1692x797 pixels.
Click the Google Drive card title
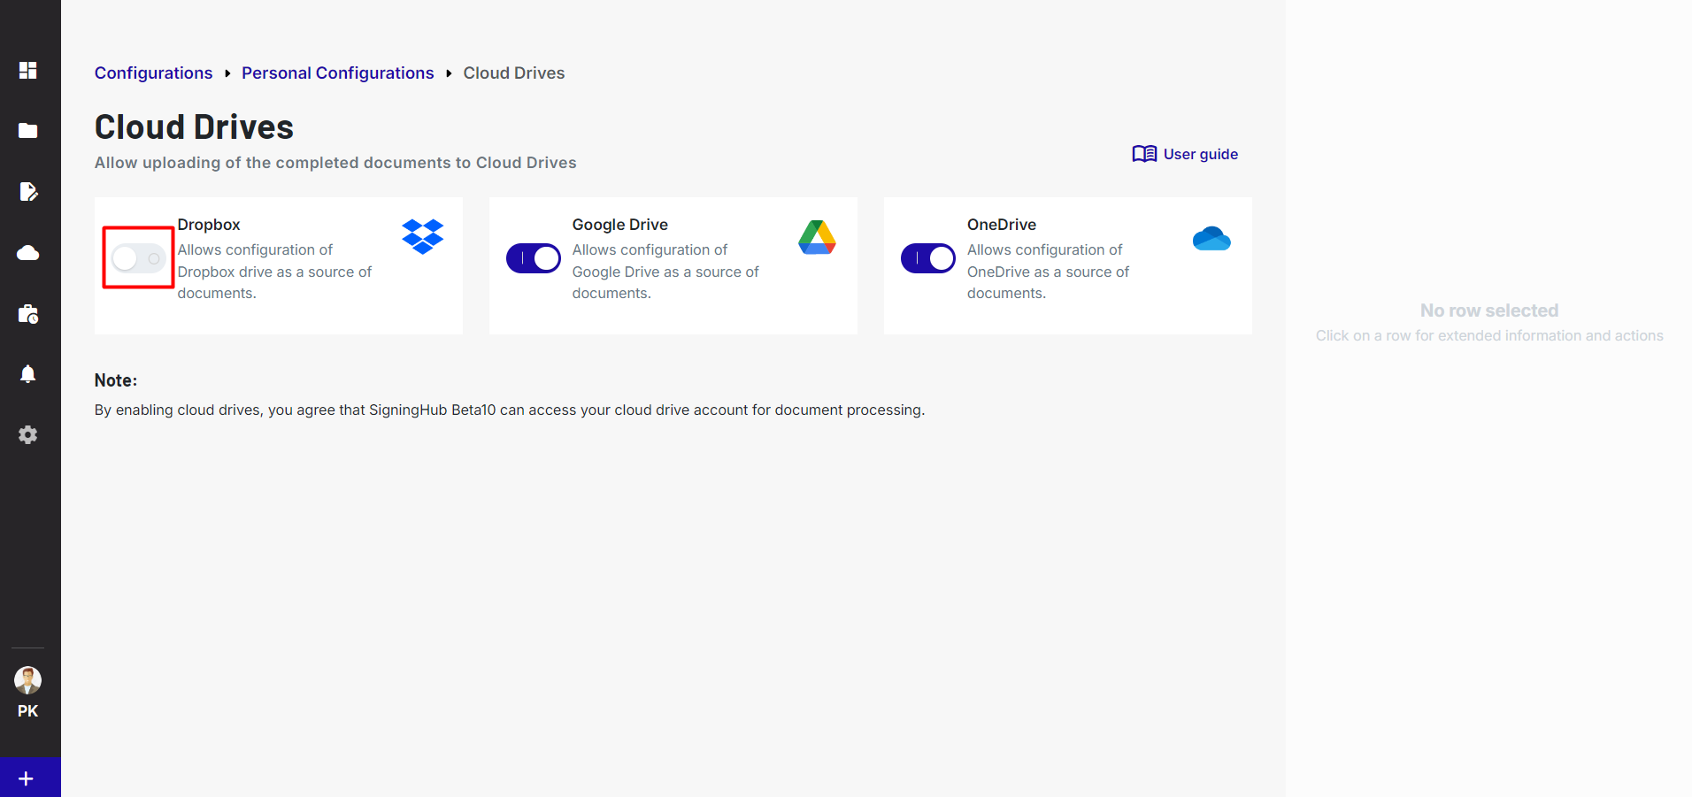pos(620,225)
